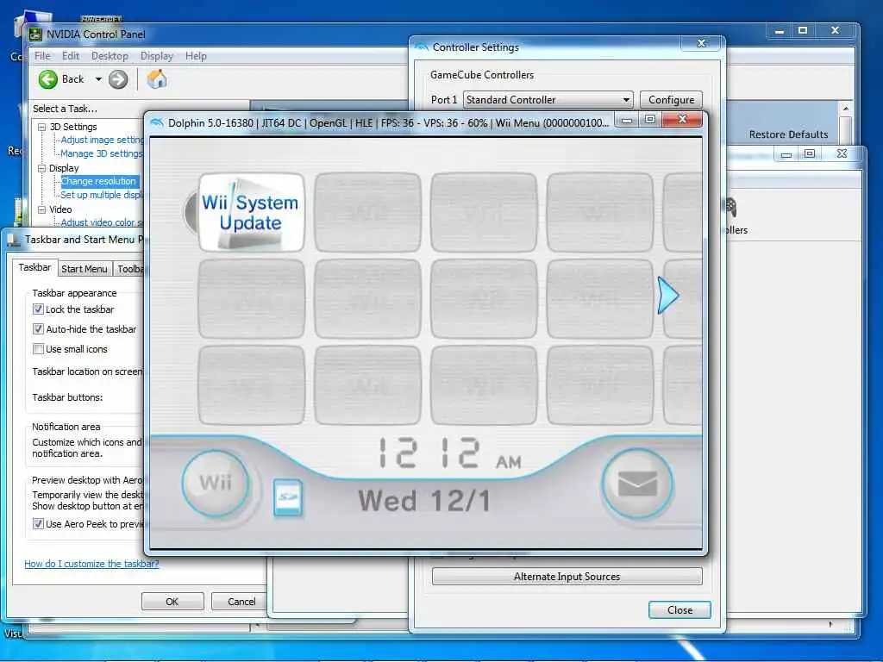883x662 pixels.
Task: Open Back history dropdown arrow
Action: tap(98, 79)
